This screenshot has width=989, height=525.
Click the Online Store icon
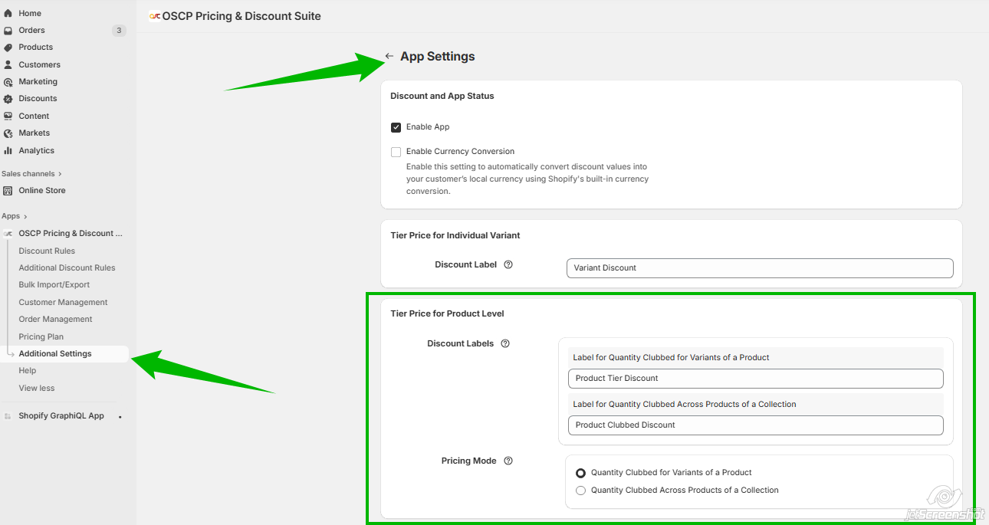(x=8, y=191)
